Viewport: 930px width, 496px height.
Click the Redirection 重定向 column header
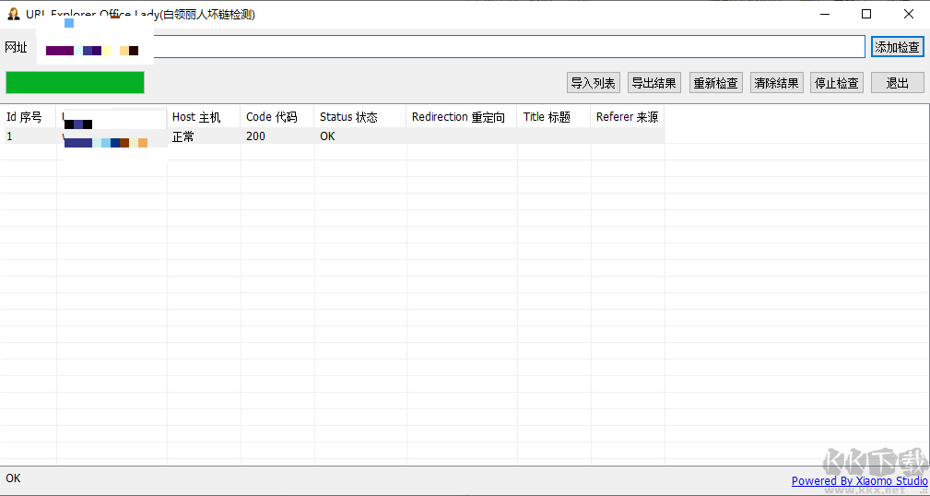point(461,117)
